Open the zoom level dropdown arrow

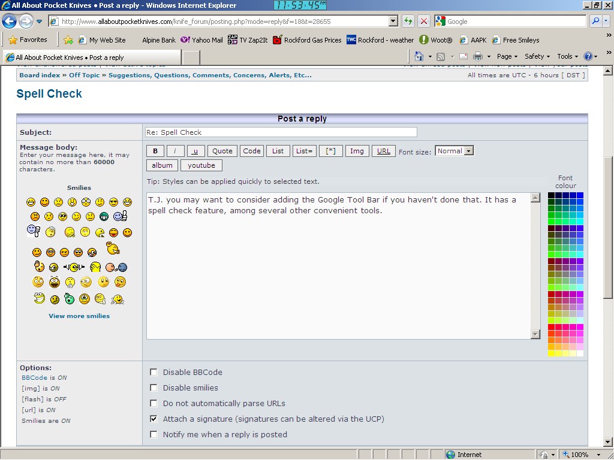[x=598, y=455]
